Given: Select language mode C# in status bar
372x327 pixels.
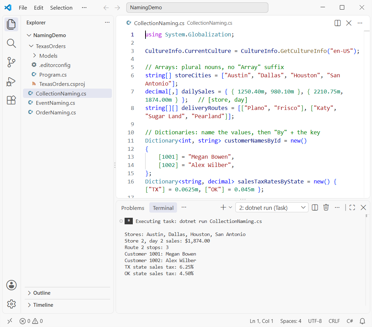Looking at the screenshot, I should [350, 321].
